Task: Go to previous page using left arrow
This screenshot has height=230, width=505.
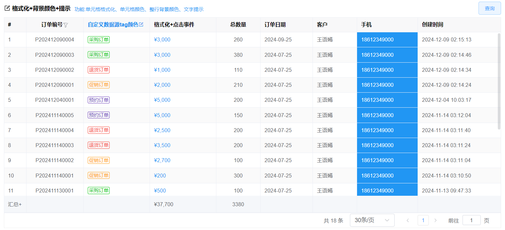Action: [407, 221]
